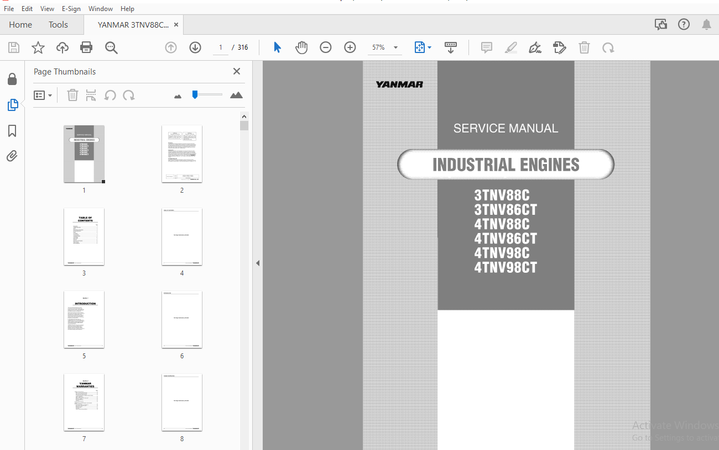Select page 7 Yanmar Warranties thumbnail
This screenshot has height=450, width=719.
click(x=84, y=403)
